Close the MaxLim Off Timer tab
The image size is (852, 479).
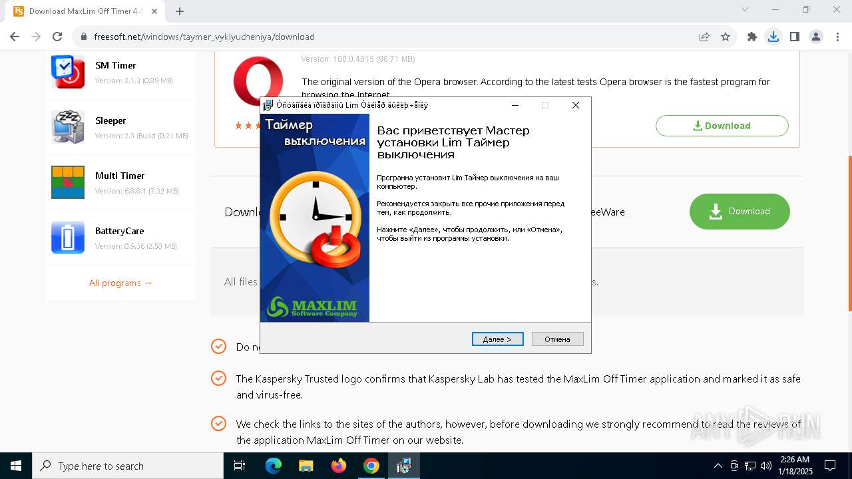tap(155, 11)
